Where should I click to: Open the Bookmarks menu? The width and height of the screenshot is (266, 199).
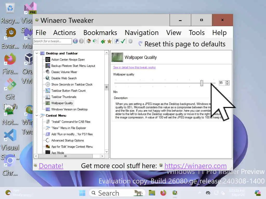100,33
